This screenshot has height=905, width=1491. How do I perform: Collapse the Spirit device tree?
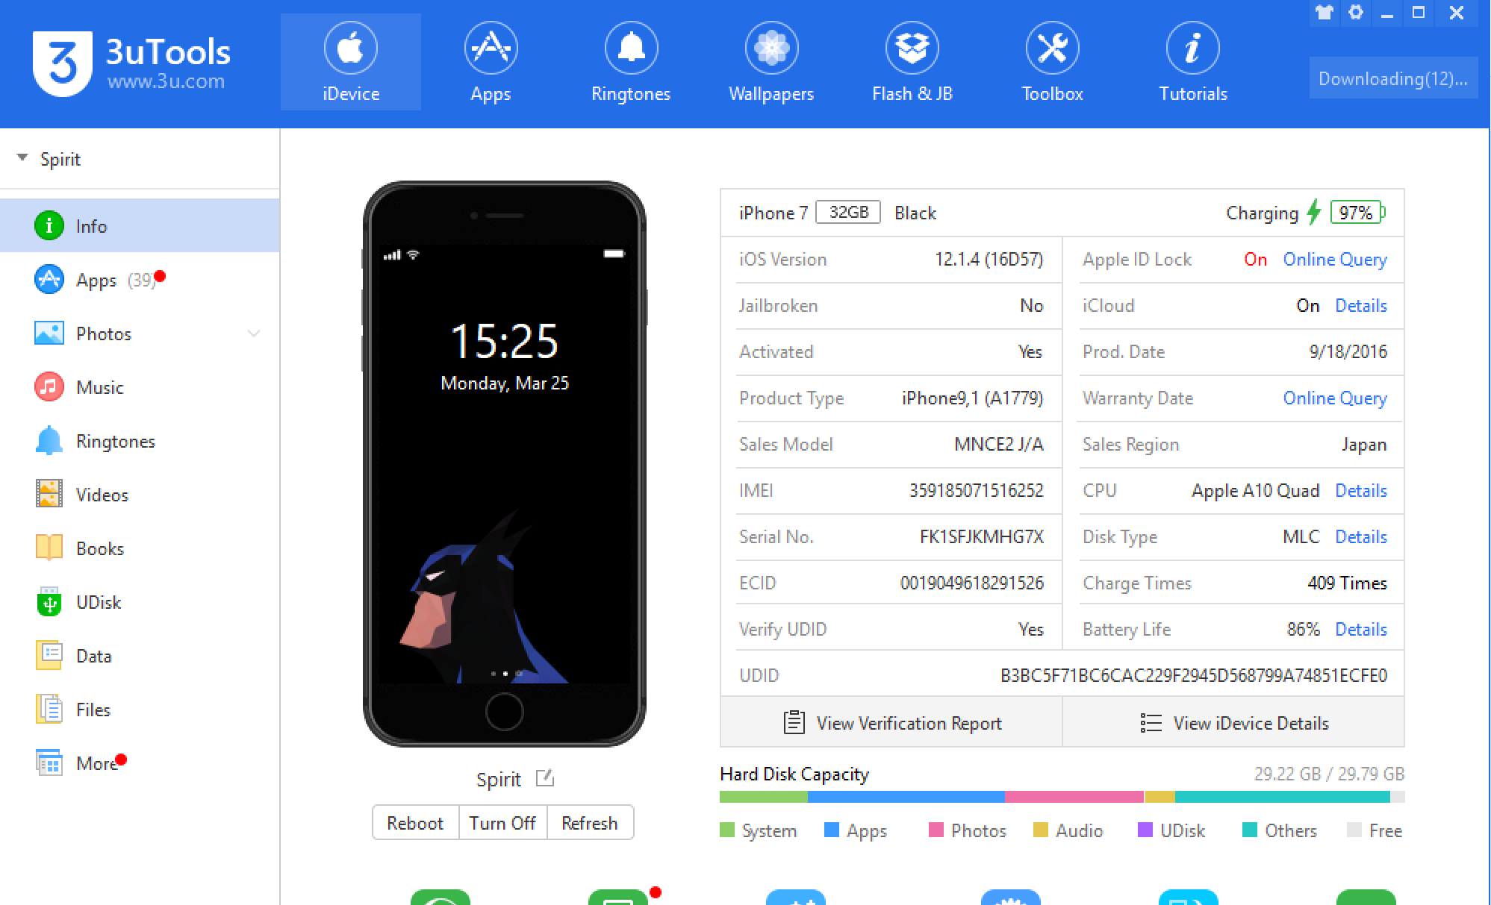(x=22, y=158)
